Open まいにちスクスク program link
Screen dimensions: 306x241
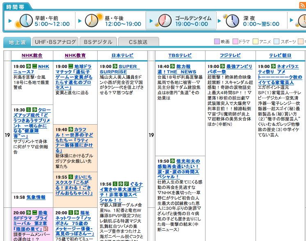pos(74,185)
